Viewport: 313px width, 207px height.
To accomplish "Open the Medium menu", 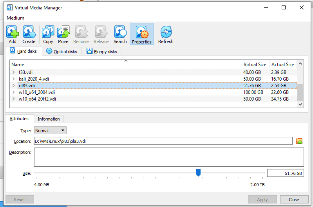I will (x=15, y=18).
